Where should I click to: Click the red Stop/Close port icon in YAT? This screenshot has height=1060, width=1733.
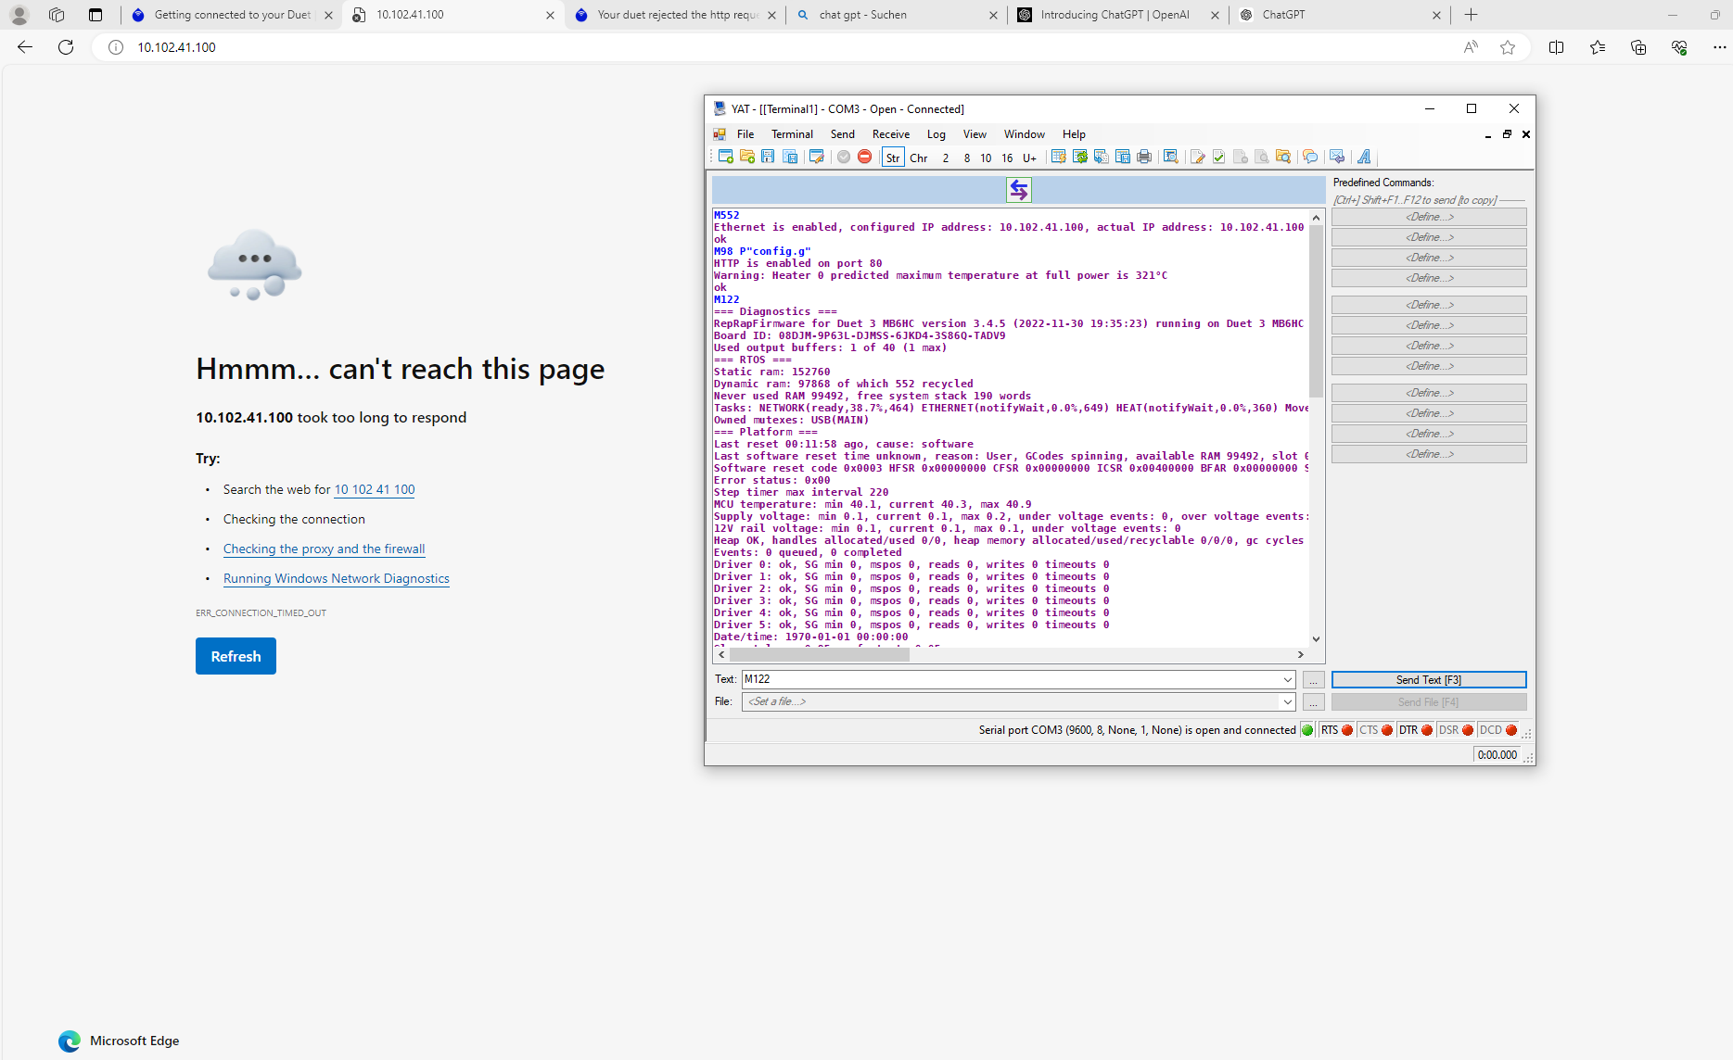[x=865, y=157]
